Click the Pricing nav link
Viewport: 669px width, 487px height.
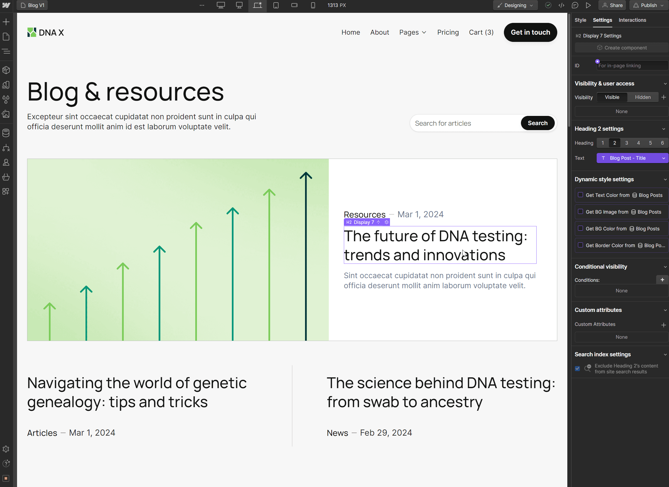[448, 32]
